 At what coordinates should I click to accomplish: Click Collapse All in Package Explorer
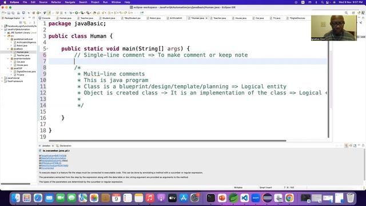(x=21, y=23)
